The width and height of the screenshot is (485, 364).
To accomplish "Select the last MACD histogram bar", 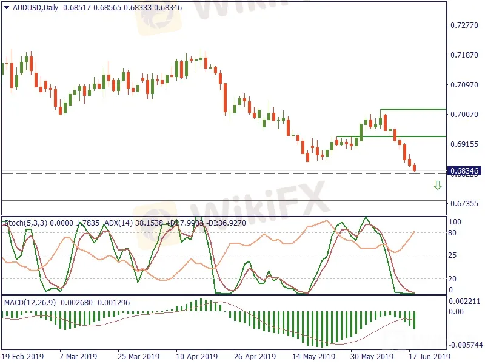I will point(415,320).
